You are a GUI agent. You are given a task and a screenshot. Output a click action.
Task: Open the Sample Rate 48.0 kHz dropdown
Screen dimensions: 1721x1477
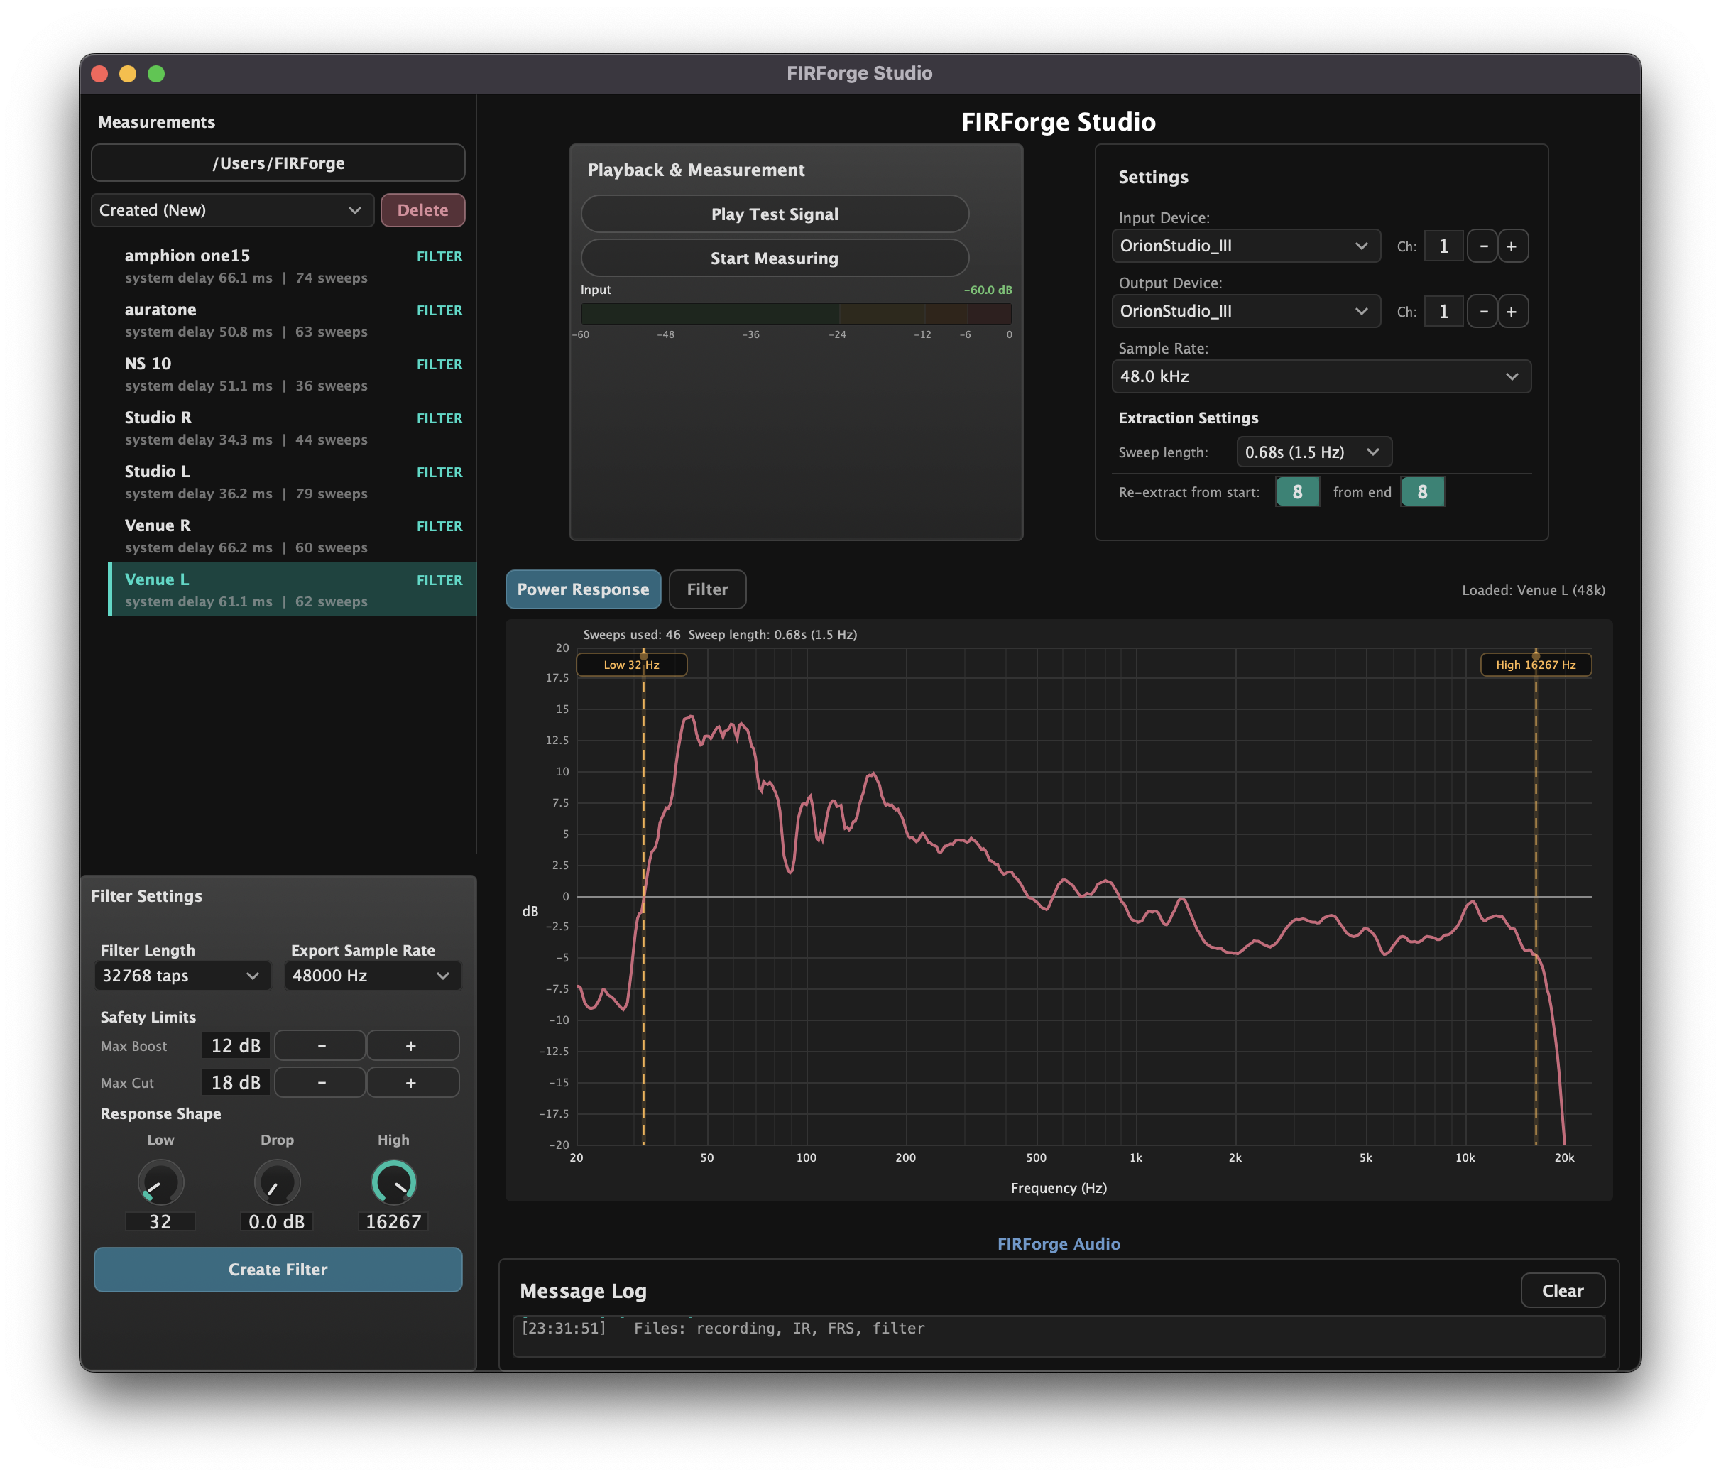point(1321,376)
